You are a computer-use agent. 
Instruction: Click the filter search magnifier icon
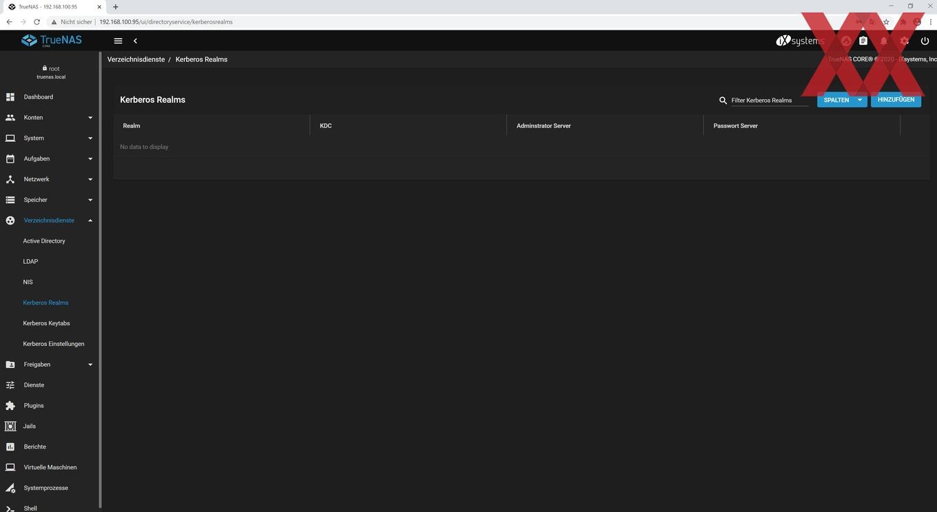(723, 101)
